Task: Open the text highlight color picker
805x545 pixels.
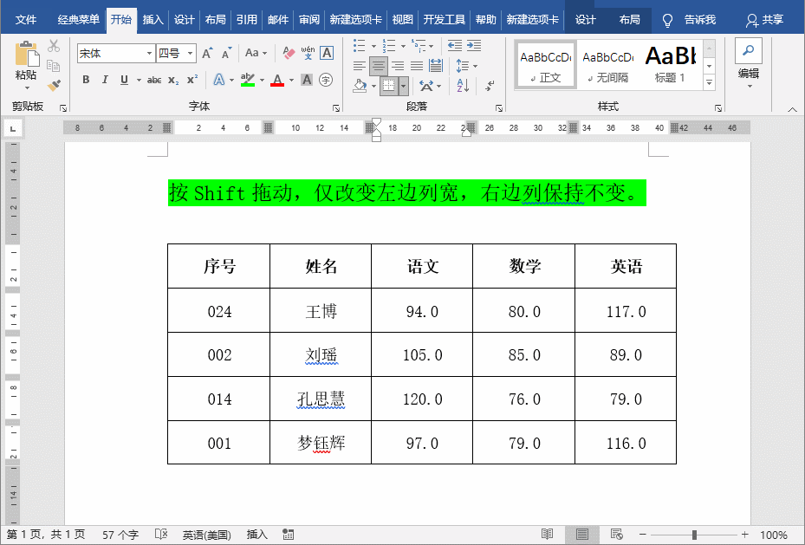Action: click(257, 80)
